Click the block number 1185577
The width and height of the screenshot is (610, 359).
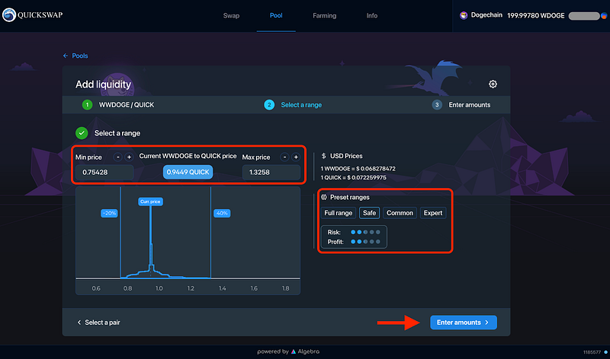tap(592, 352)
